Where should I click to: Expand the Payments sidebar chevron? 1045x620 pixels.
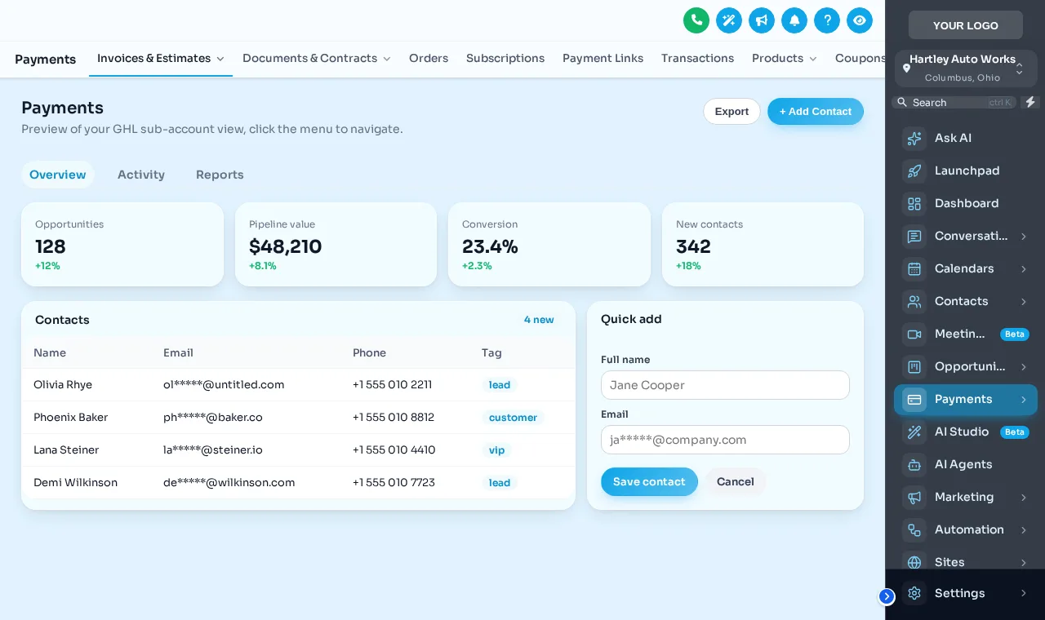[x=1024, y=399]
